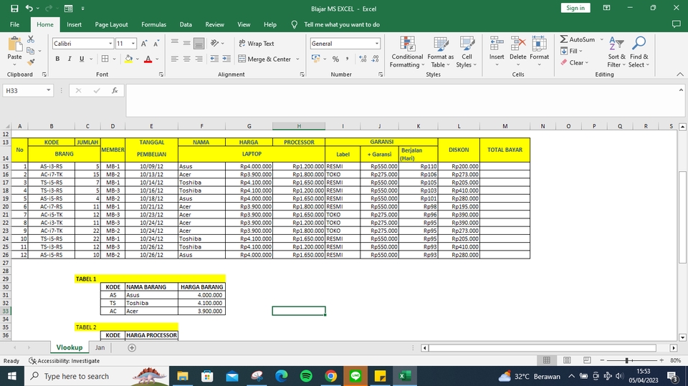Viewport: 688px width, 386px height.
Task: Click the Insert Function fx icon
Action: (x=115, y=90)
